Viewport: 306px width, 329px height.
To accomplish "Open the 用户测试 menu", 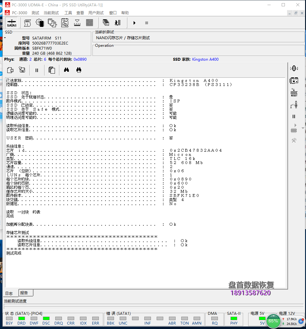I will tap(96, 13).
